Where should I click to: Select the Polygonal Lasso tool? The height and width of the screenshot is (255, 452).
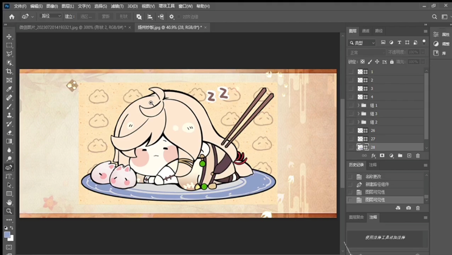point(9,54)
